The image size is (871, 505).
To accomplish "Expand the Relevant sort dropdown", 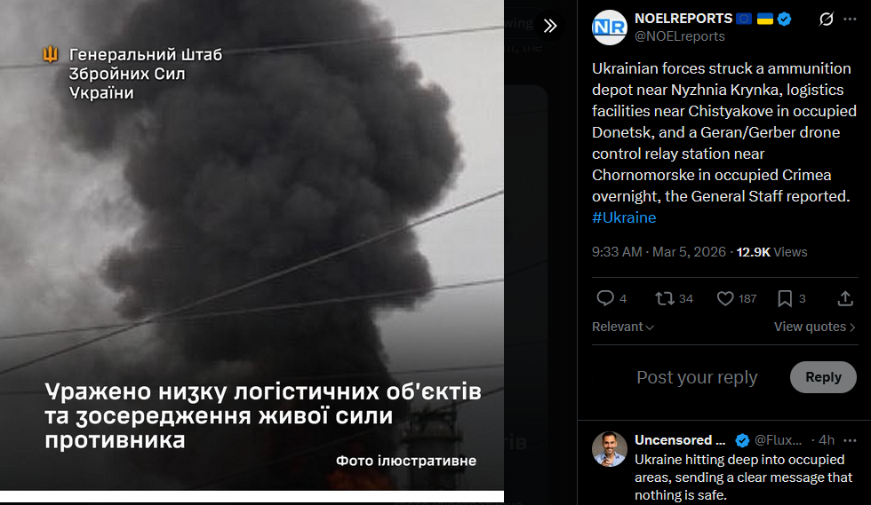I will click(623, 327).
